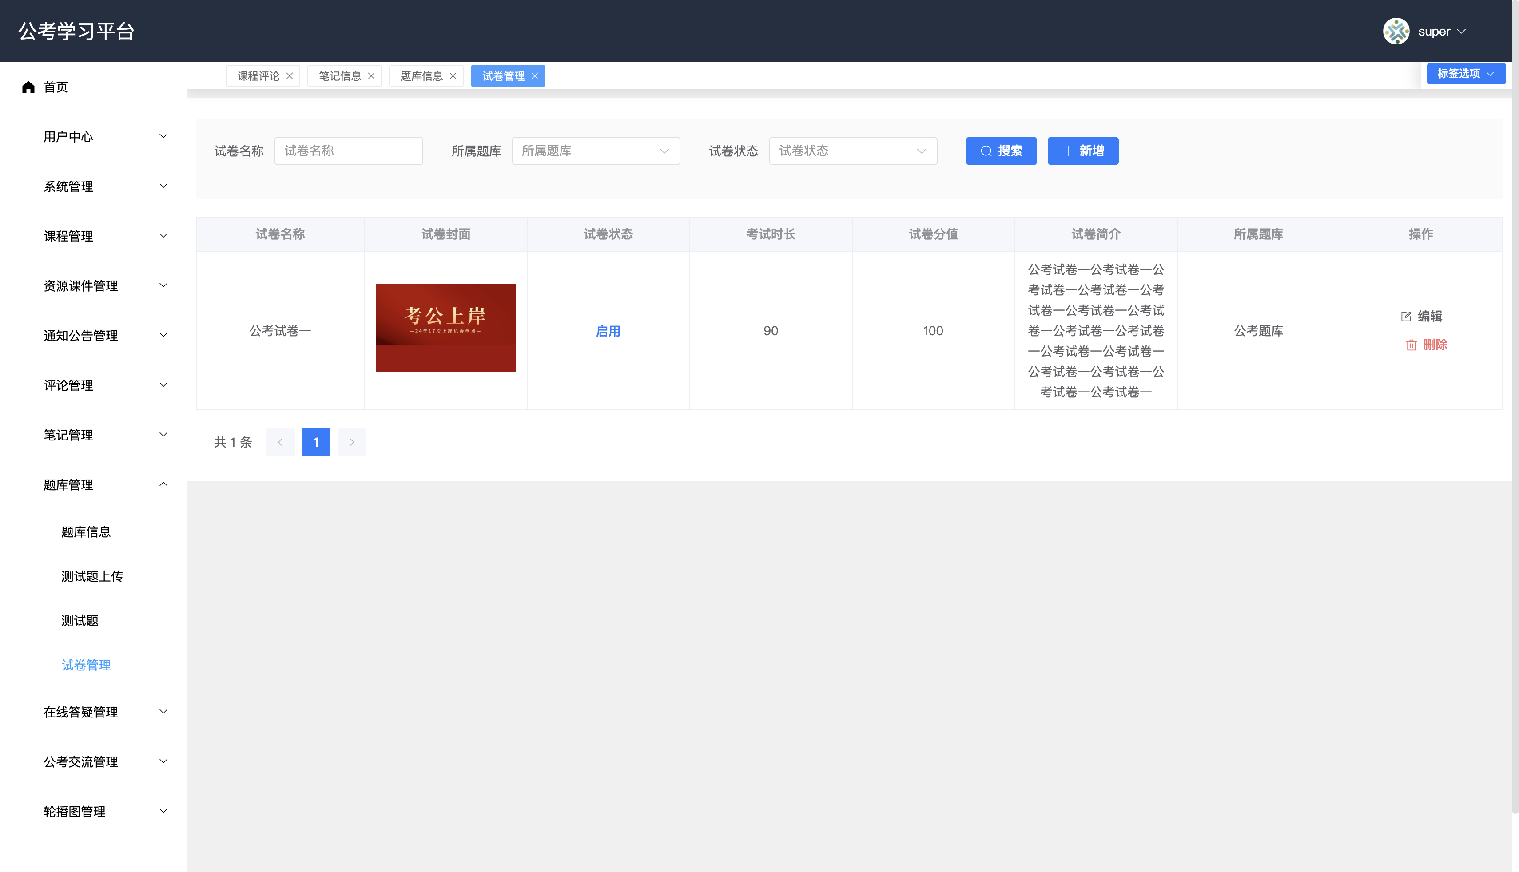The image size is (1519, 872).
Task: Click the trash icon to delete 公考试卷一
Action: pyautogui.click(x=1411, y=345)
